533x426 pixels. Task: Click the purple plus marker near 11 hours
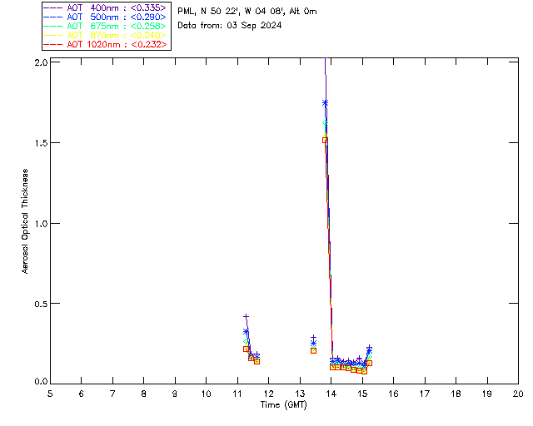(247, 317)
